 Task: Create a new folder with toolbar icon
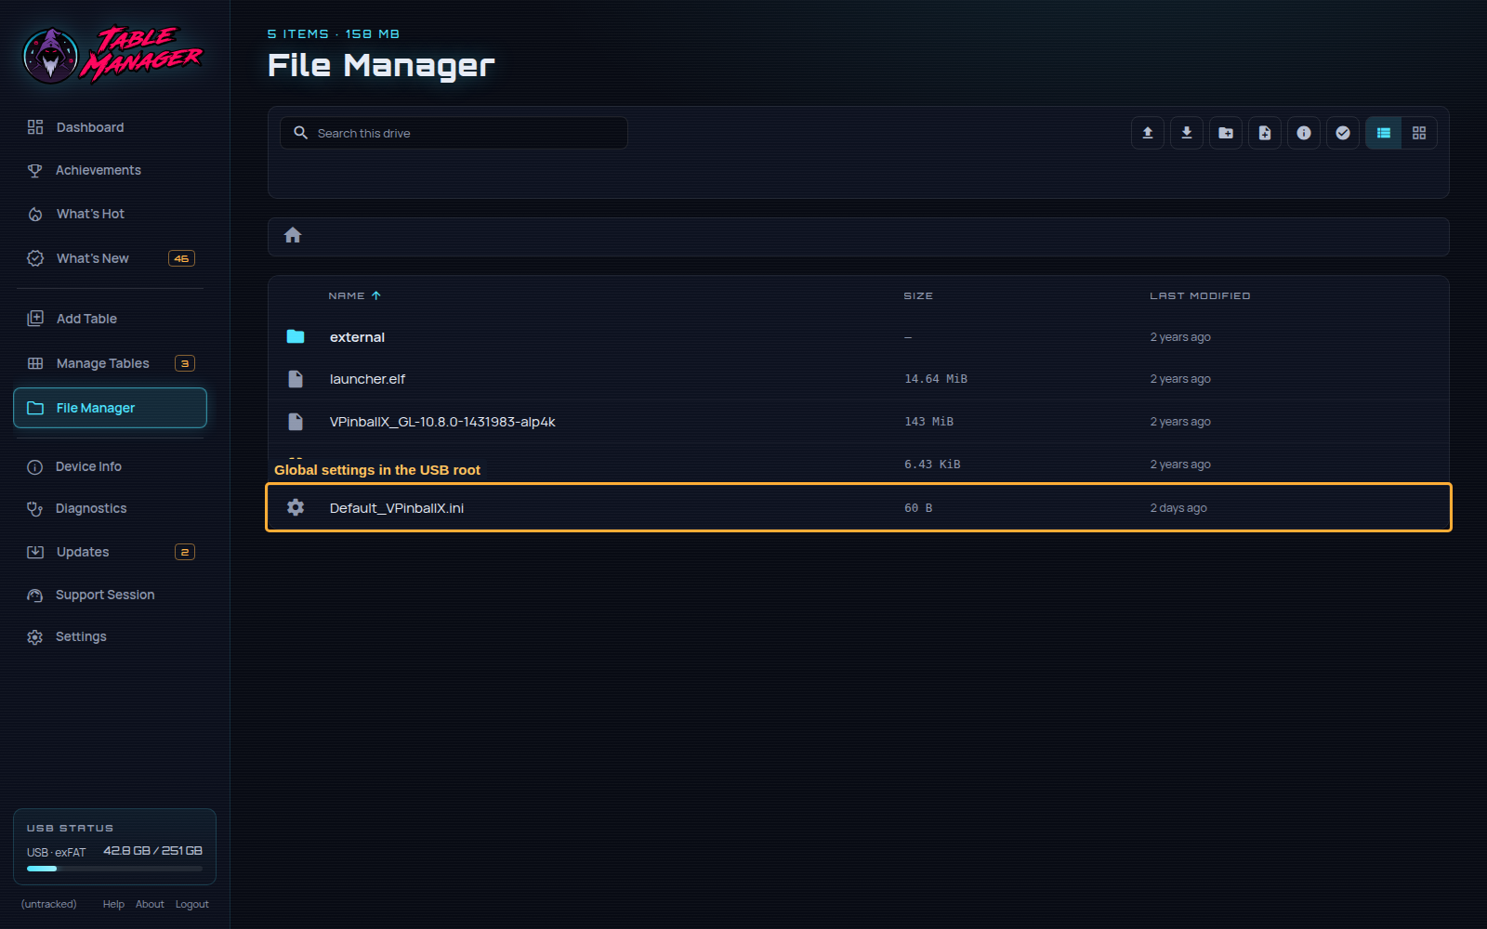[1226, 133]
